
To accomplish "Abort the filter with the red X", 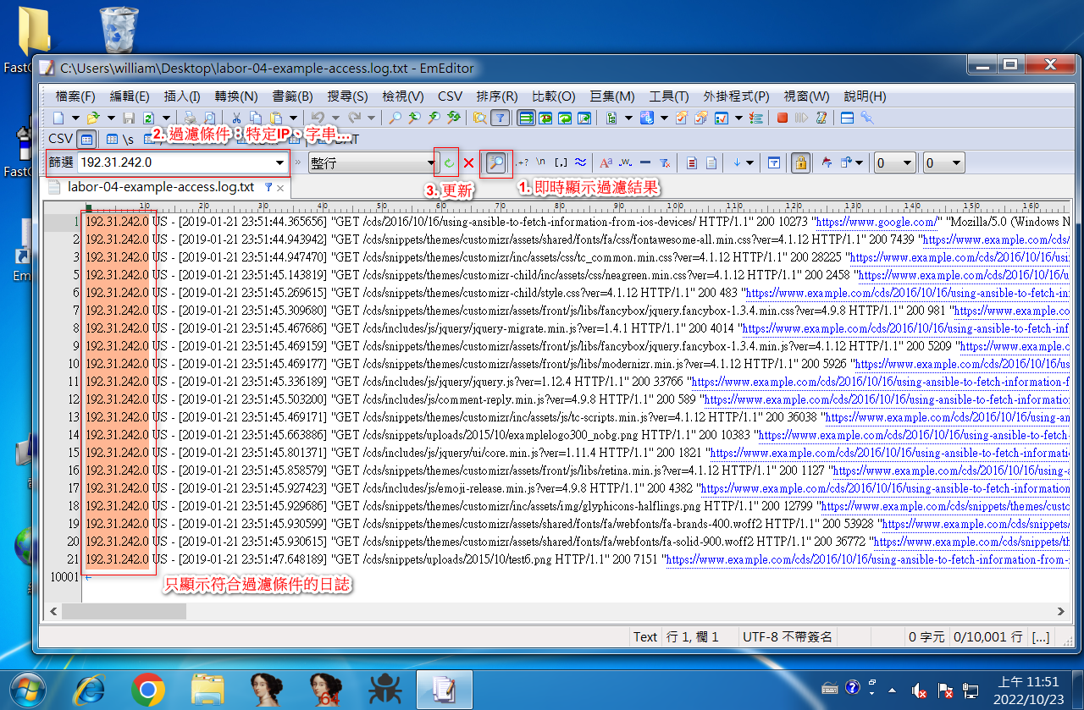I will tap(468, 162).
